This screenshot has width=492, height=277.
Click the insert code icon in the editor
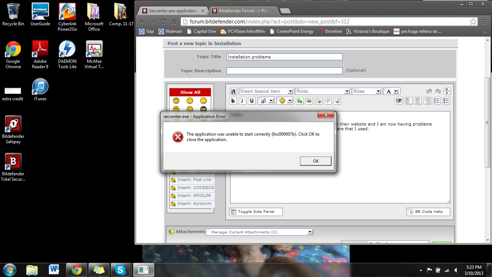coord(337,101)
